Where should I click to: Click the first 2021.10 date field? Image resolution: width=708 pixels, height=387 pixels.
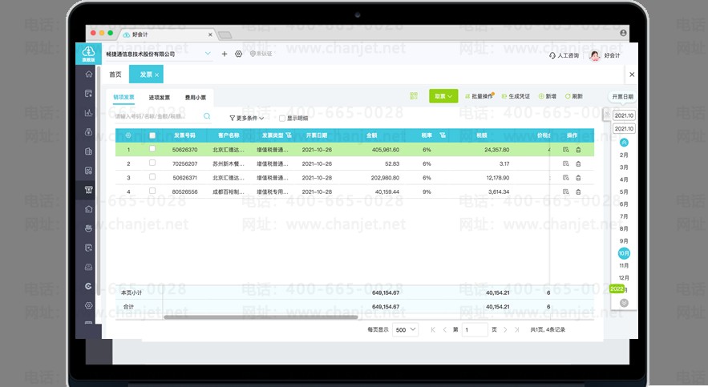pyautogui.click(x=624, y=115)
